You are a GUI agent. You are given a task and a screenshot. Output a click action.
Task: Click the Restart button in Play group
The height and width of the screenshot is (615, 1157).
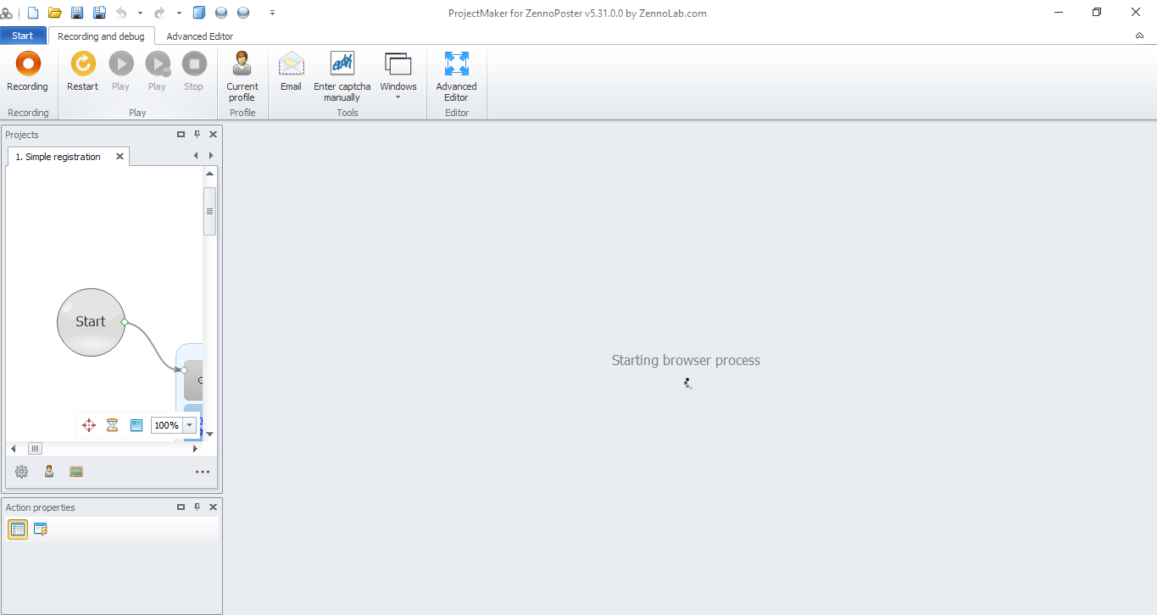83,72
